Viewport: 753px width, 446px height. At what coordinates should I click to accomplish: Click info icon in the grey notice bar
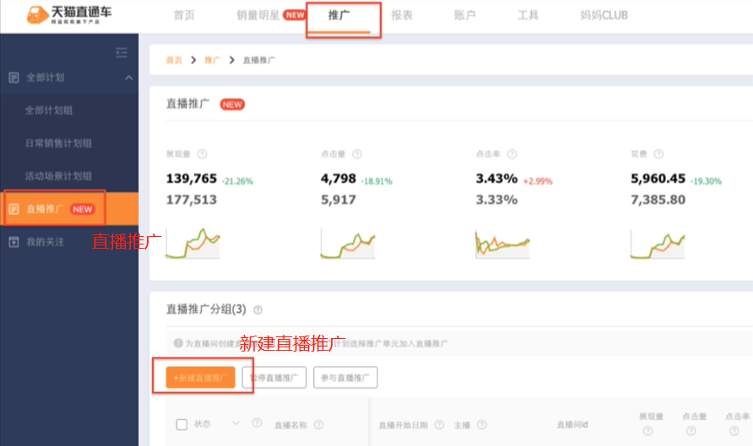click(178, 343)
